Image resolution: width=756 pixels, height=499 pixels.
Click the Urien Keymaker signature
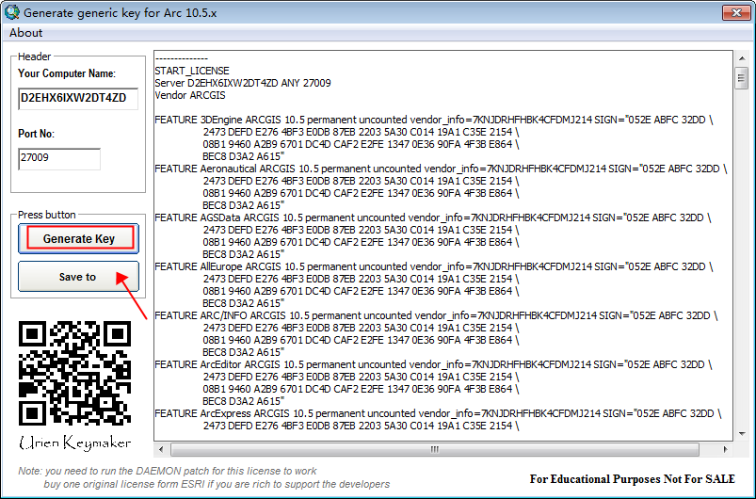(x=75, y=443)
